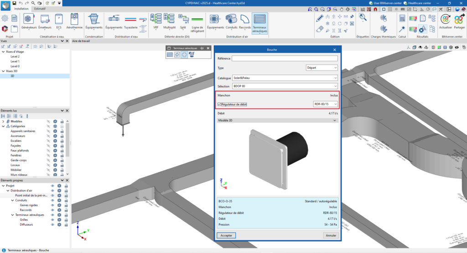Open the Aérothermie tool
467x253 pixels.
(74, 22)
